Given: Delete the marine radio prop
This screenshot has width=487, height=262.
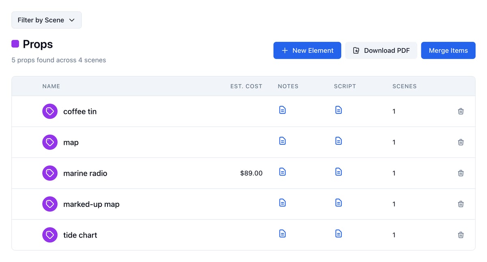Looking at the screenshot, I should tap(461, 173).
